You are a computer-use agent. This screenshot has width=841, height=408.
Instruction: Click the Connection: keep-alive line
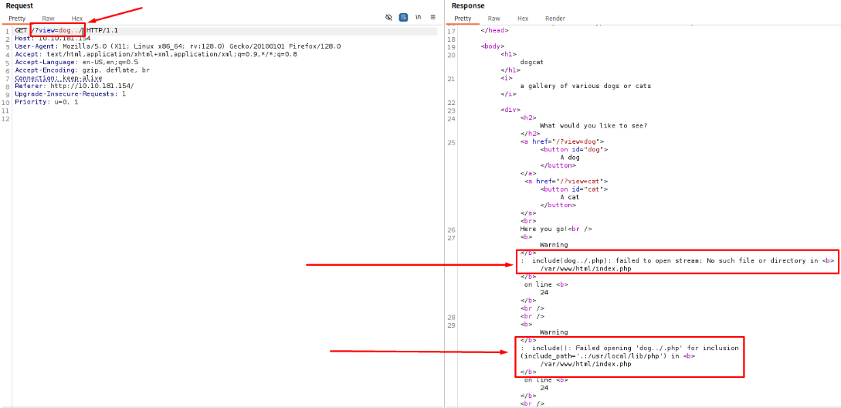coord(59,78)
